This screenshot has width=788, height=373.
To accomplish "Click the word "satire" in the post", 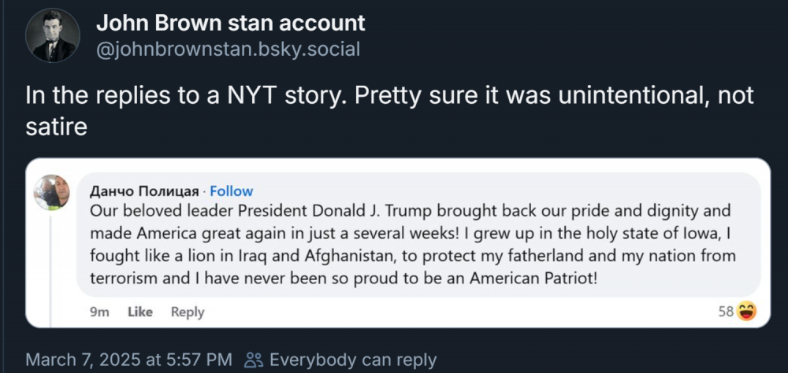I will pos(56,127).
